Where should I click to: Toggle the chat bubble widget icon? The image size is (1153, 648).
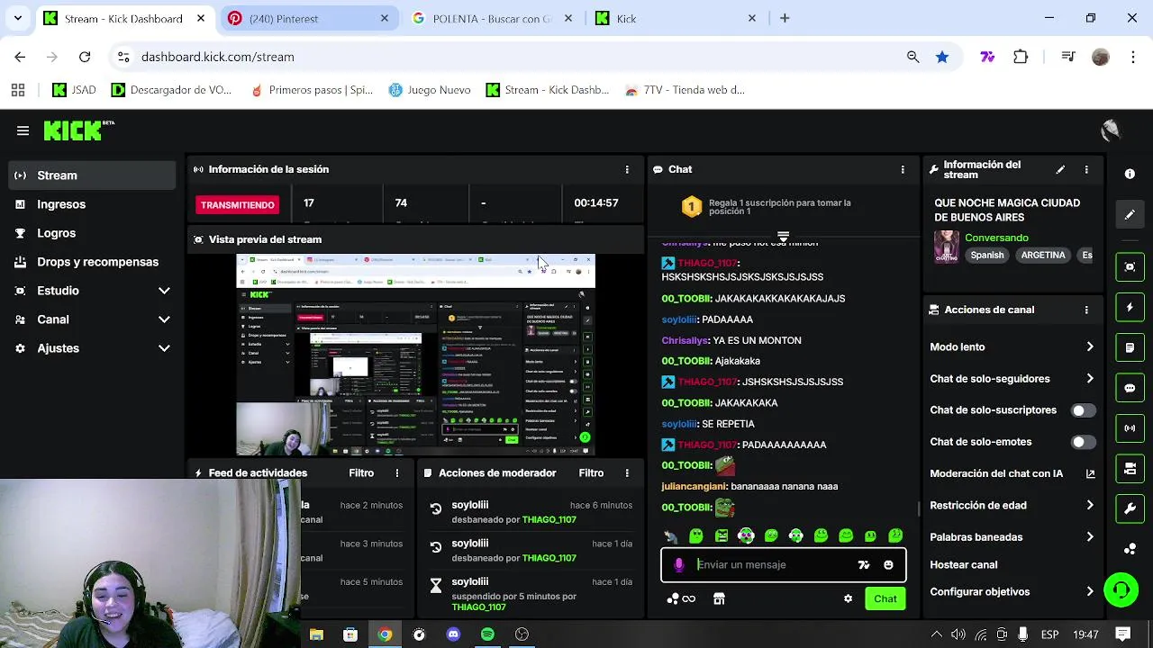point(1130,388)
